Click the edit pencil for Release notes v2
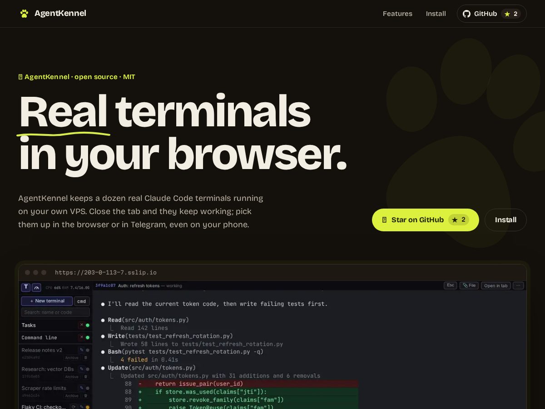 [x=81, y=350]
